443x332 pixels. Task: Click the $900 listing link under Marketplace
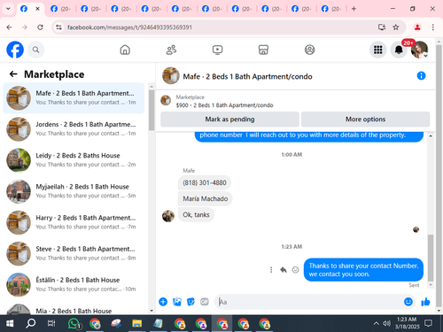tap(224, 105)
